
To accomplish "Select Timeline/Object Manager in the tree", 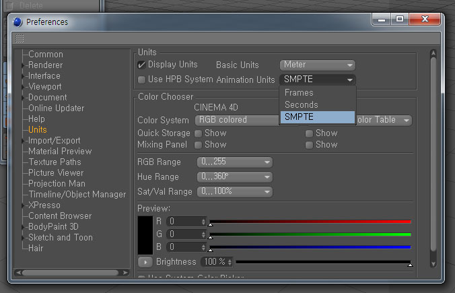I will [77, 194].
